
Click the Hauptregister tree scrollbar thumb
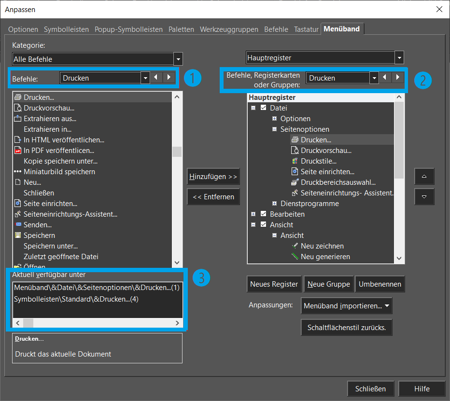[399, 139]
